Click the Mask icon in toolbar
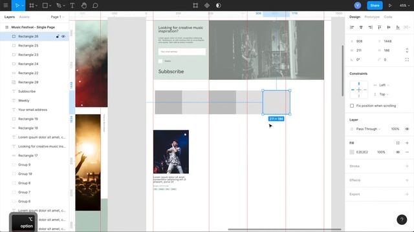This screenshot has width=414, height=232. tap(219, 5)
